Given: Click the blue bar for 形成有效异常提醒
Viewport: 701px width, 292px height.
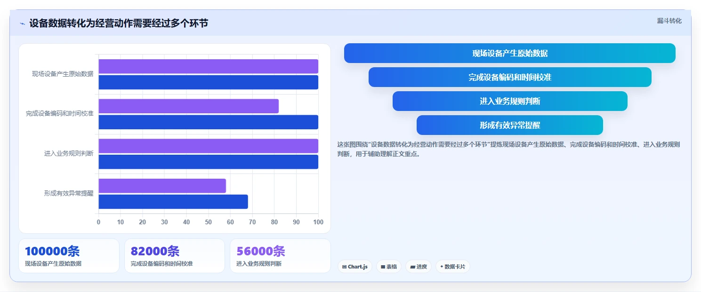Looking at the screenshot, I should click(173, 202).
